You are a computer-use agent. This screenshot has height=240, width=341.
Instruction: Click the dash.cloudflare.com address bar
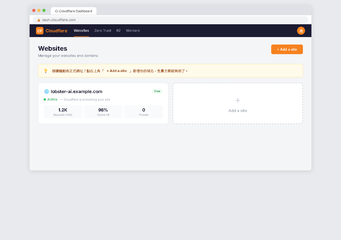[x=170, y=20]
